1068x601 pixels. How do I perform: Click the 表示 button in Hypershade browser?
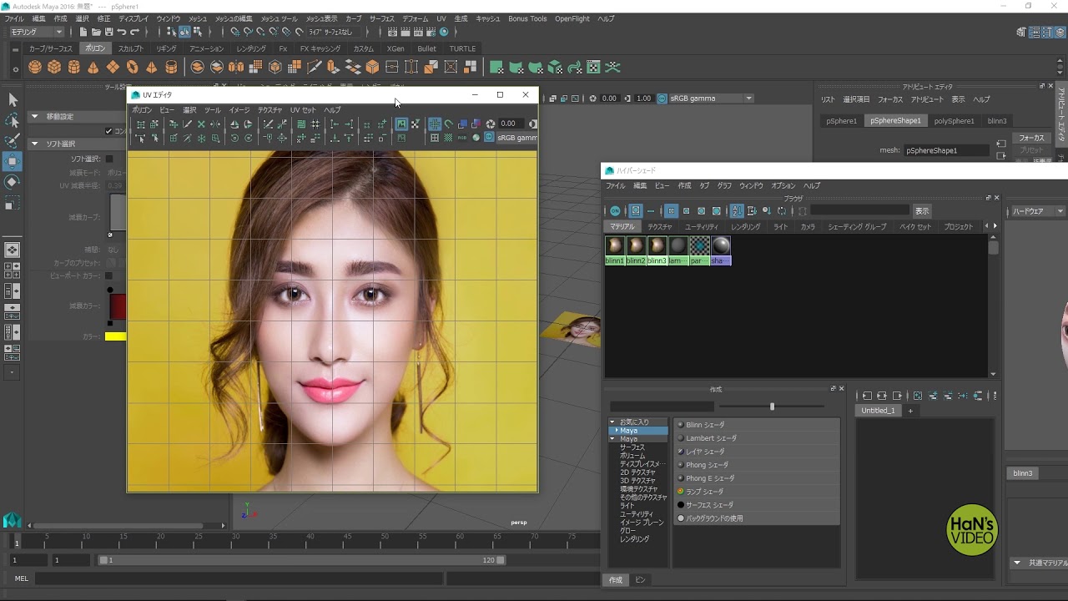click(921, 211)
